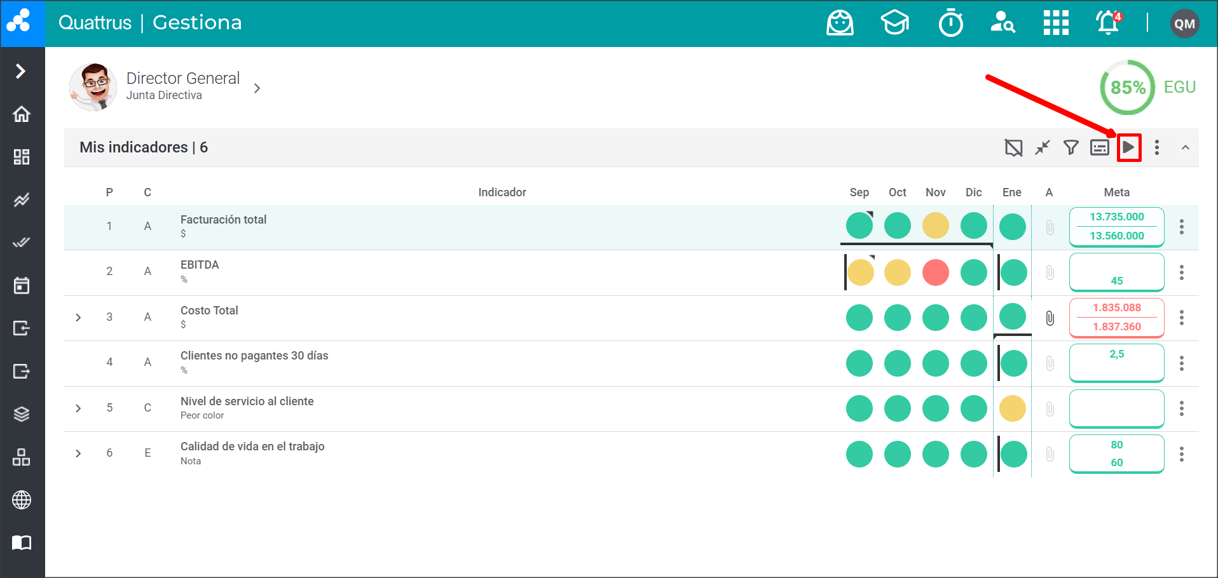Image resolution: width=1218 pixels, height=578 pixels.
Task: Expand the Costo Total row
Action: tap(78, 318)
